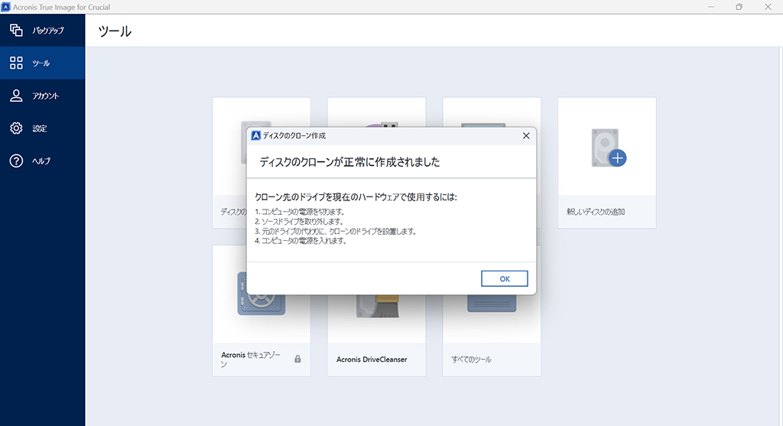Open the アカウント sidebar section
The image size is (783, 426).
[x=43, y=96]
